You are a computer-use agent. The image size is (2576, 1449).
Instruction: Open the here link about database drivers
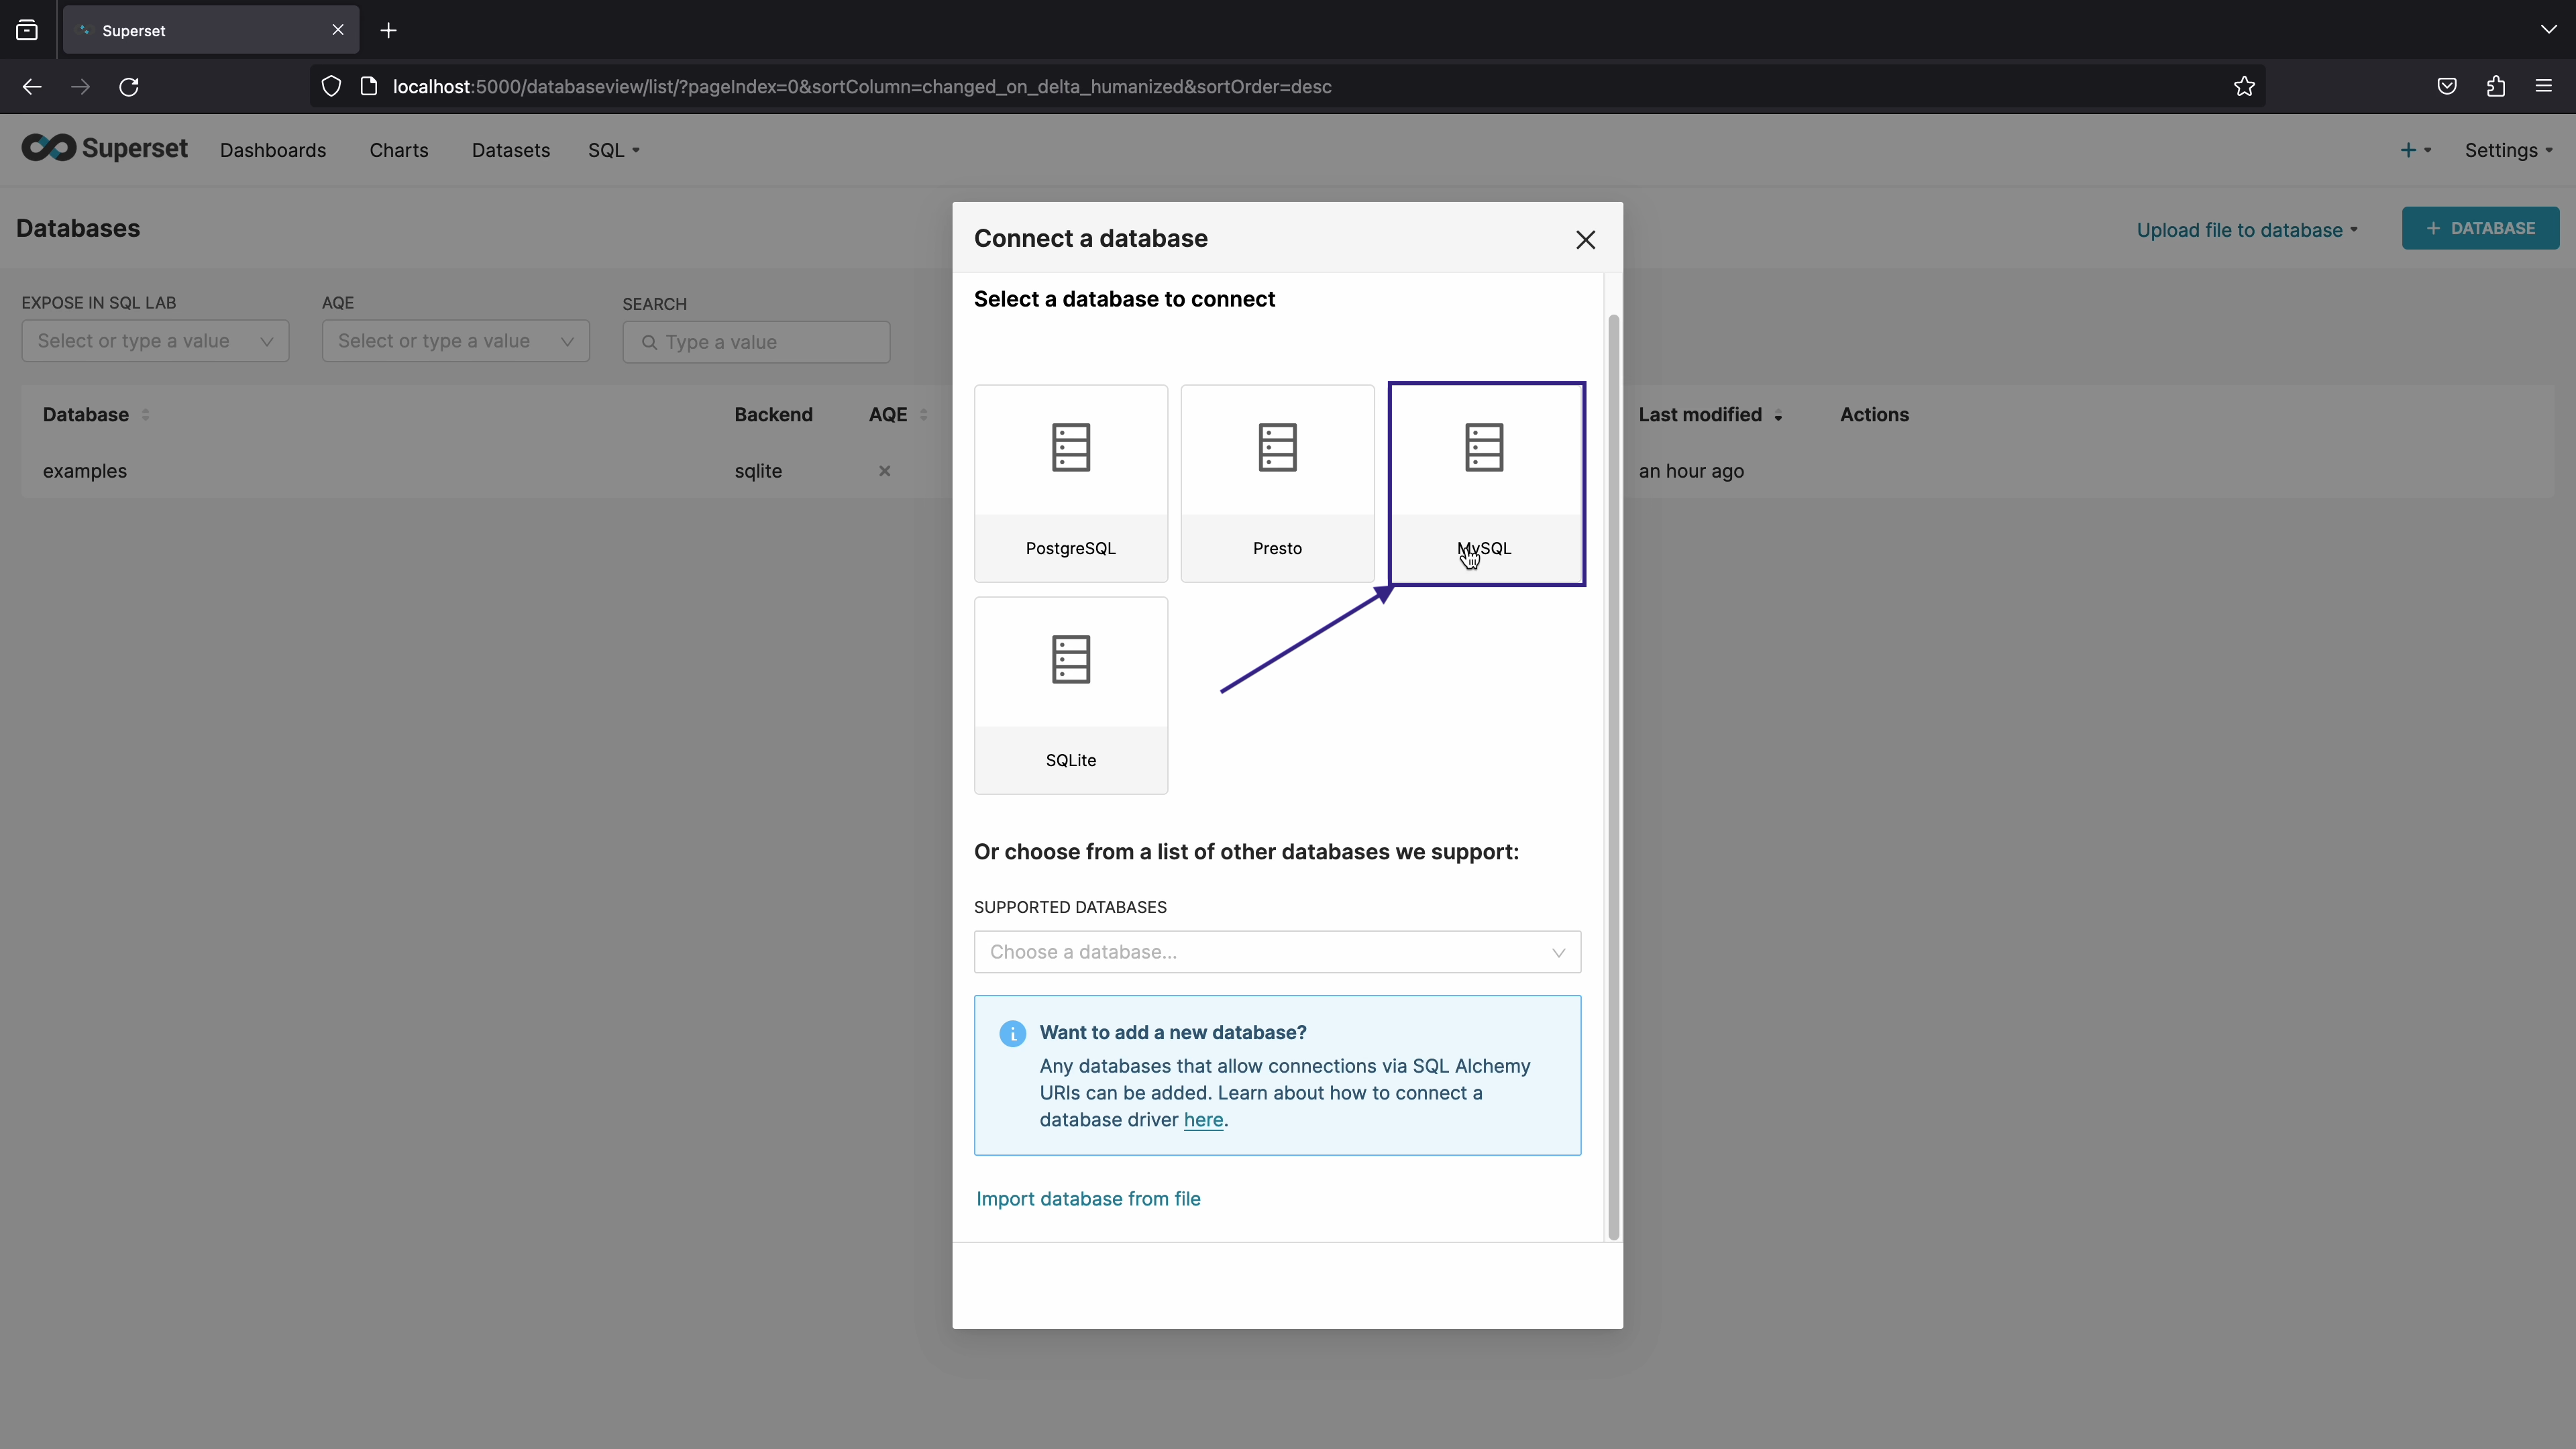pyautogui.click(x=1203, y=1120)
